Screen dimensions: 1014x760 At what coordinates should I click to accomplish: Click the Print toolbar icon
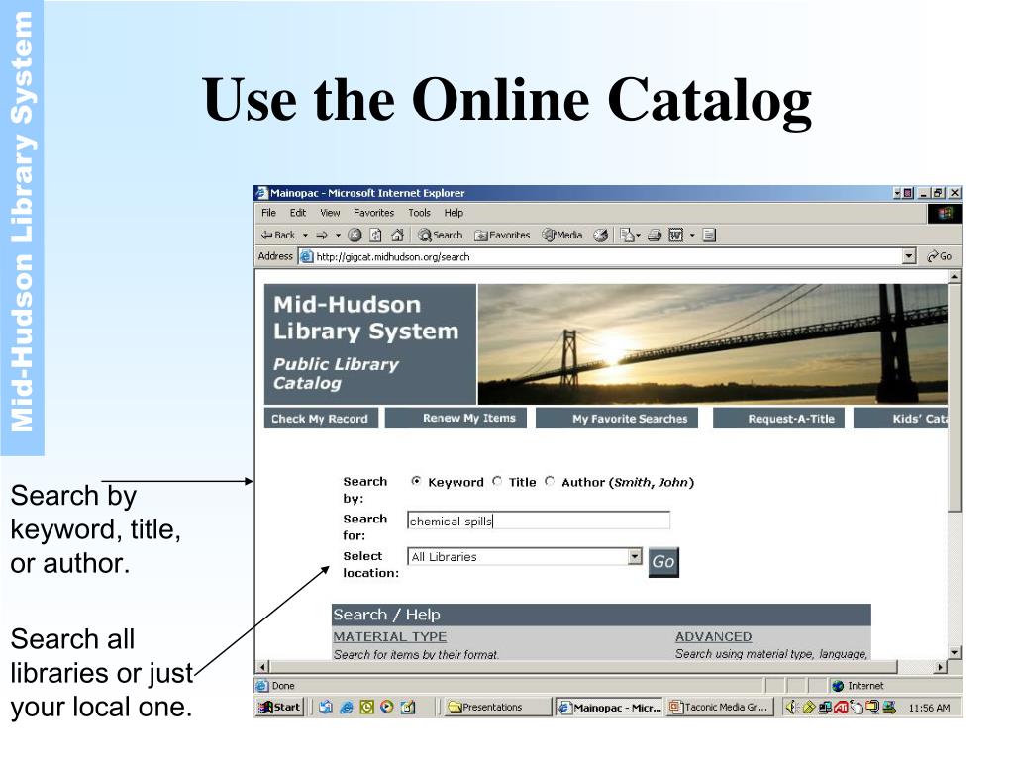[655, 236]
